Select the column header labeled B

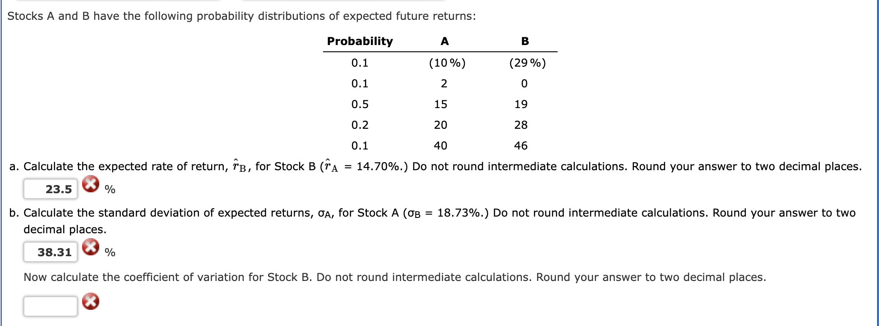[x=525, y=41]
